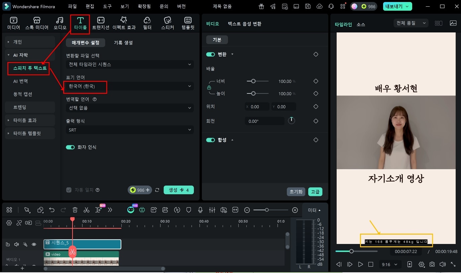Click the rotation dial control

click(x=291, y=121)
